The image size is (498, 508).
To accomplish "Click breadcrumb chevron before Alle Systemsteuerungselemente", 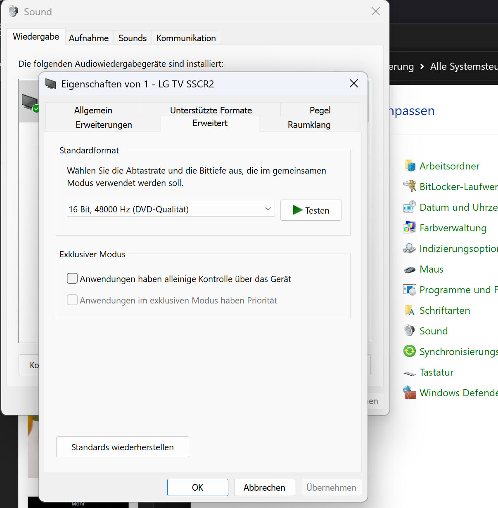I will (x=422, y=66).
